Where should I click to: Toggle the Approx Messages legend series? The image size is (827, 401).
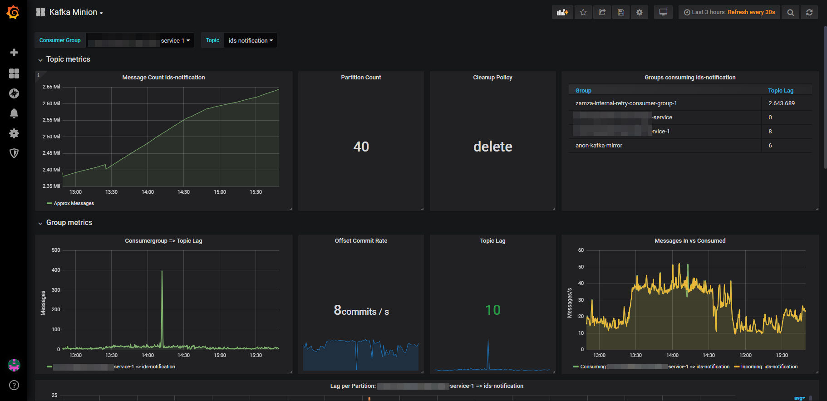point(74,204)
